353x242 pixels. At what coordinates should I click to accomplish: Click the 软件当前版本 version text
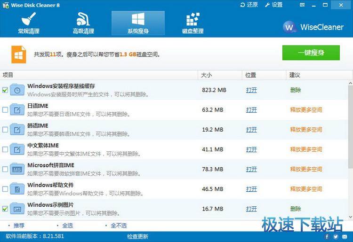35,236
